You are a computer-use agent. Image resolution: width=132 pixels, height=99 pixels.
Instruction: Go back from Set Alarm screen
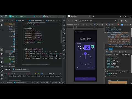click(x=75, y=32)
